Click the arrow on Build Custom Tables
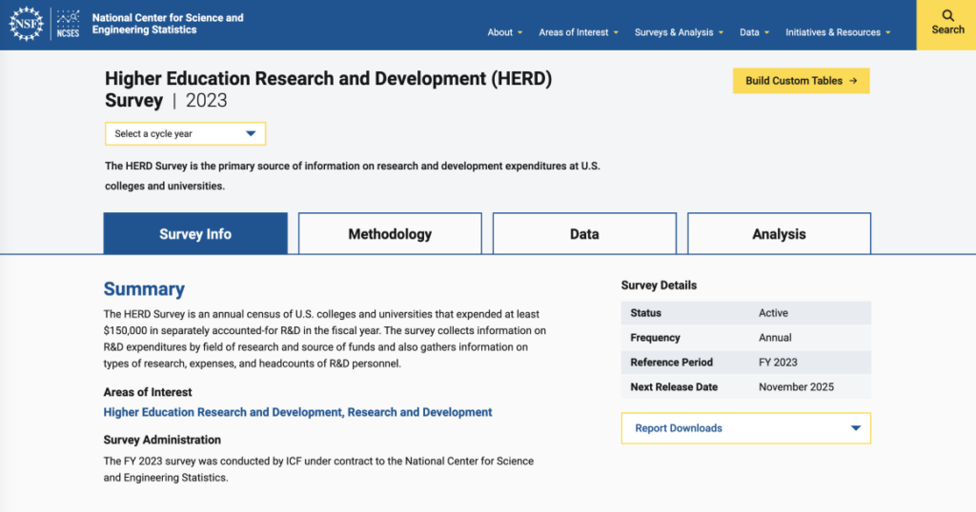976x512 pixels. point(853,81)
